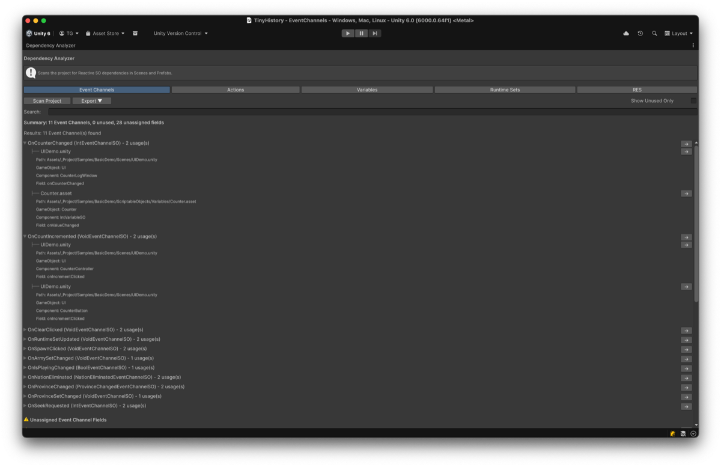
Task: Open the Layout dropdown
Action: [679, 33]
